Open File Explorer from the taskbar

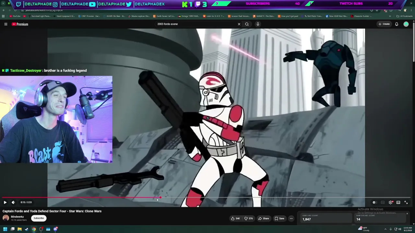click(x=19, y=229)
